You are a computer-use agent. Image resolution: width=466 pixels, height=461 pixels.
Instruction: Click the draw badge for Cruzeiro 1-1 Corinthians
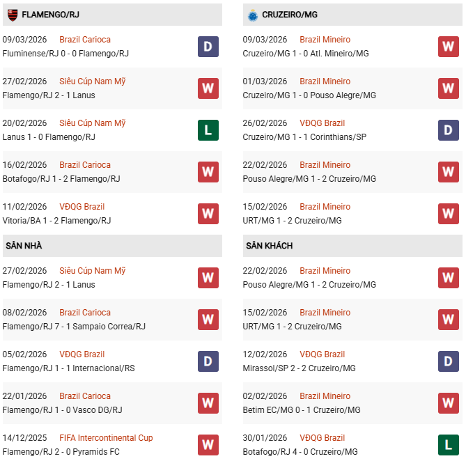click(449, 130)
